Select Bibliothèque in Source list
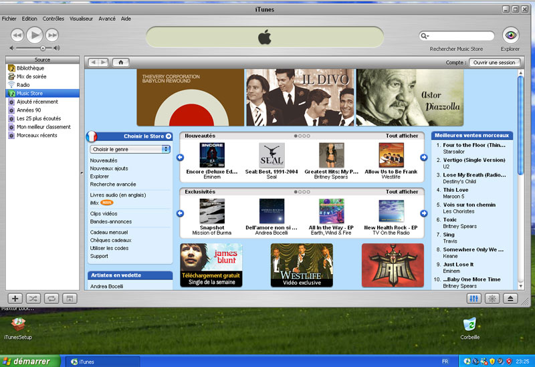This screenshot has height=367, width=535. [43, 68]
